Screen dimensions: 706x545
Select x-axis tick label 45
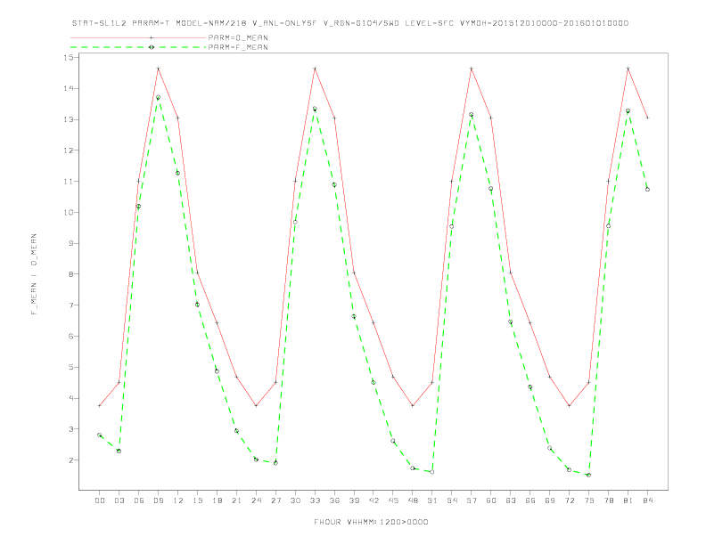point(393,500)
